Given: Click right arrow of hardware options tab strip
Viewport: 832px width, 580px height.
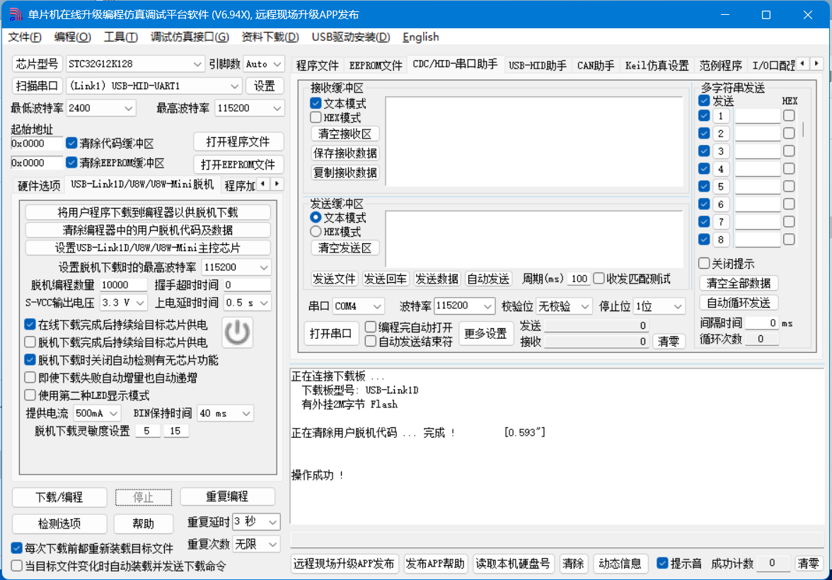Looking at the screenshot, I should 277,184.
